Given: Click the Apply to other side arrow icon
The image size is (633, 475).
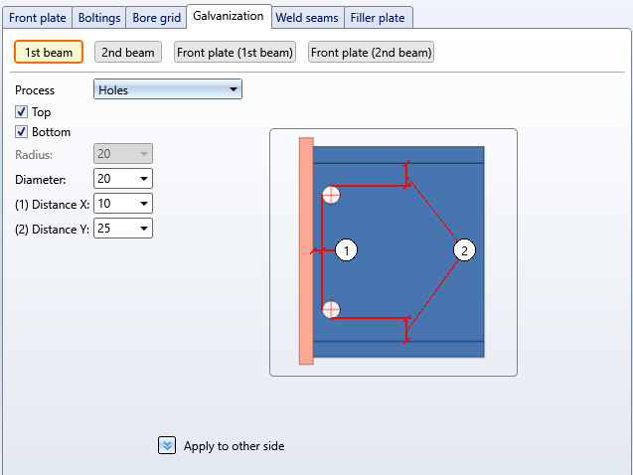Looking at the screenshot, I should tap(167, 446).
